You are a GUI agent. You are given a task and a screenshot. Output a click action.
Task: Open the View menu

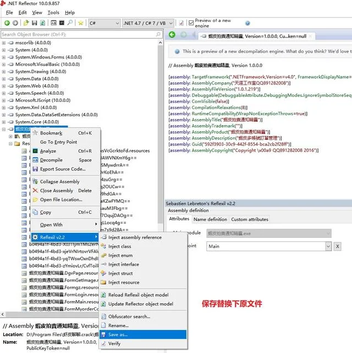pos(37,13)
